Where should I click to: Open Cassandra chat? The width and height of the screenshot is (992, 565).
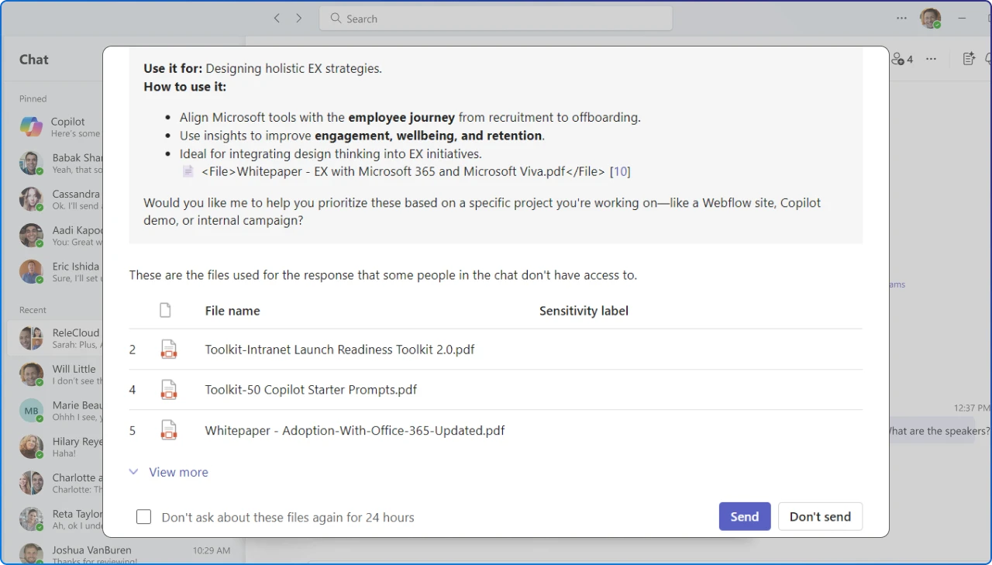click(60, 199)
